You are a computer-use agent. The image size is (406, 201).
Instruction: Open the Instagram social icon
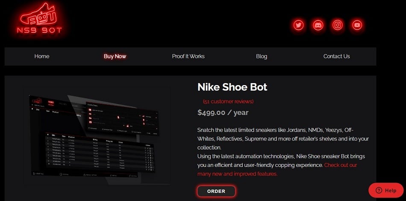[x=338, y=25]
